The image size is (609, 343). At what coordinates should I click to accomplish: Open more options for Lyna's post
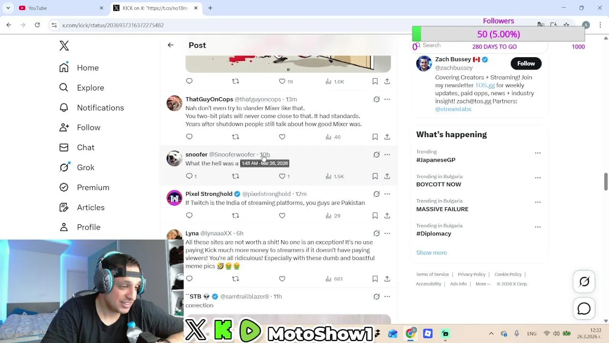click(x=387, y=233)
